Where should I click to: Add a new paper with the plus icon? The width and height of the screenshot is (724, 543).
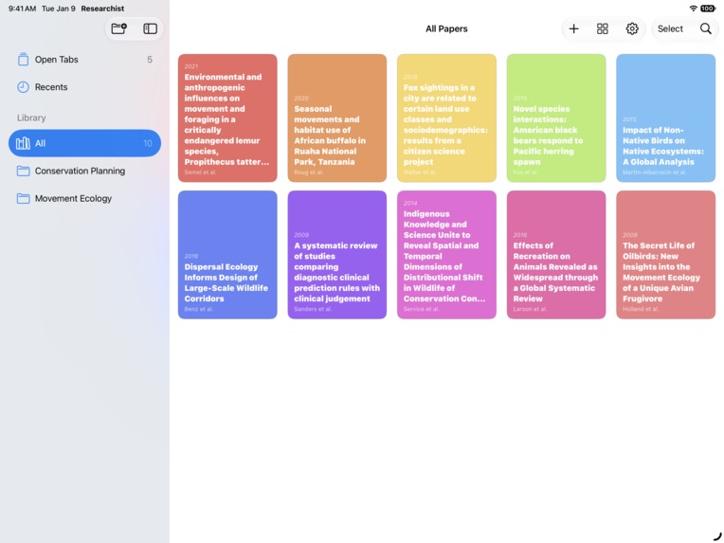(x=573, y=28)
